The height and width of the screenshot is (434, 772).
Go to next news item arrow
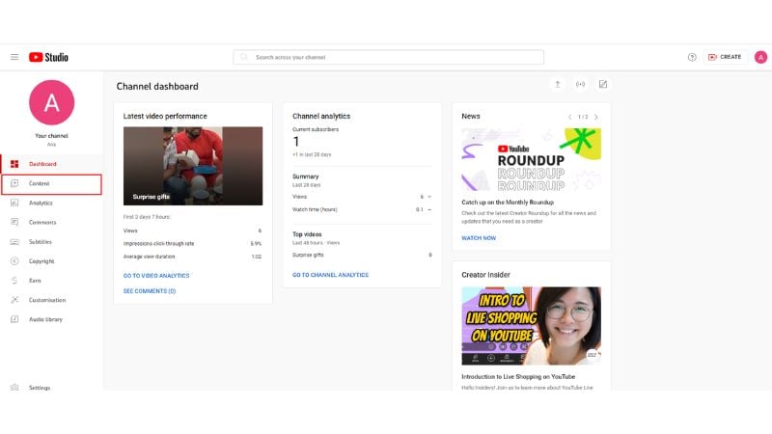coord(596,117)
